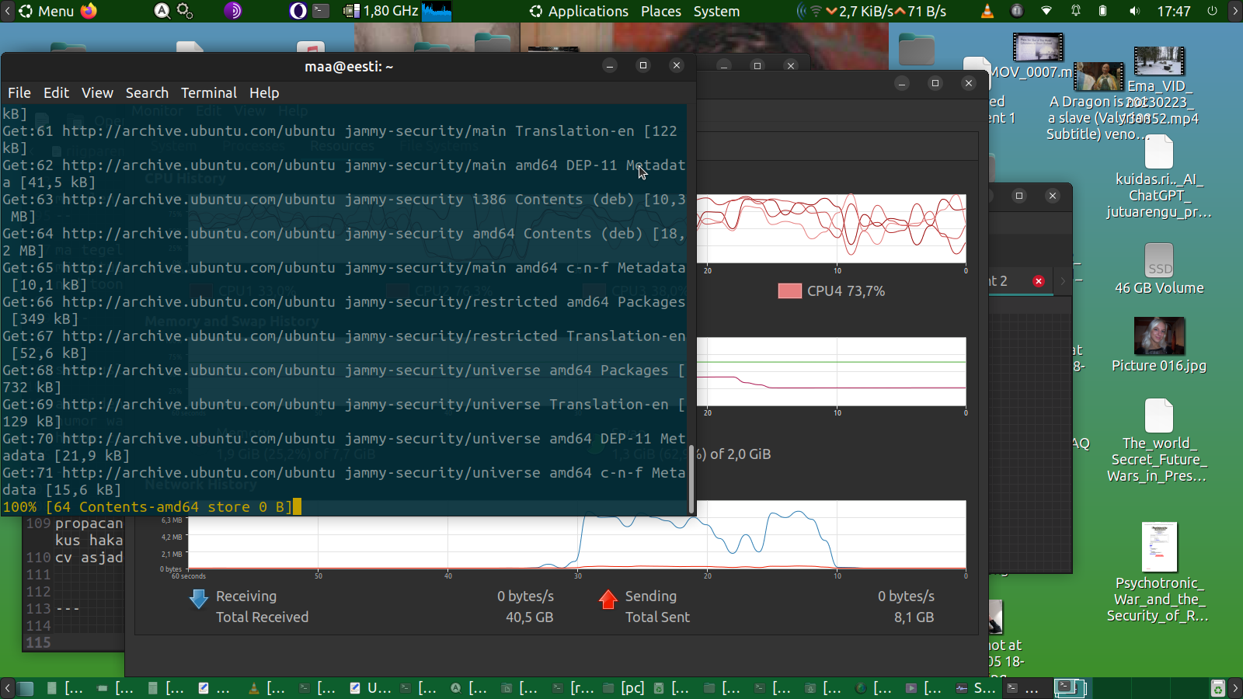Open the settings gears icon in panel
This screenshot has width=1243, height=699.
point(185,11)
